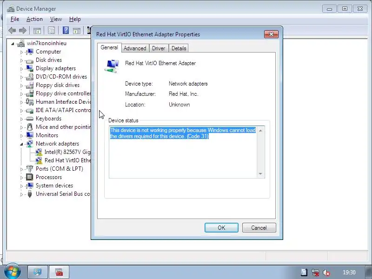372x279 pixels.
Task: Toggle the Show/Hide Action Pane toolbar icon
Action: (x=77, y=30)
